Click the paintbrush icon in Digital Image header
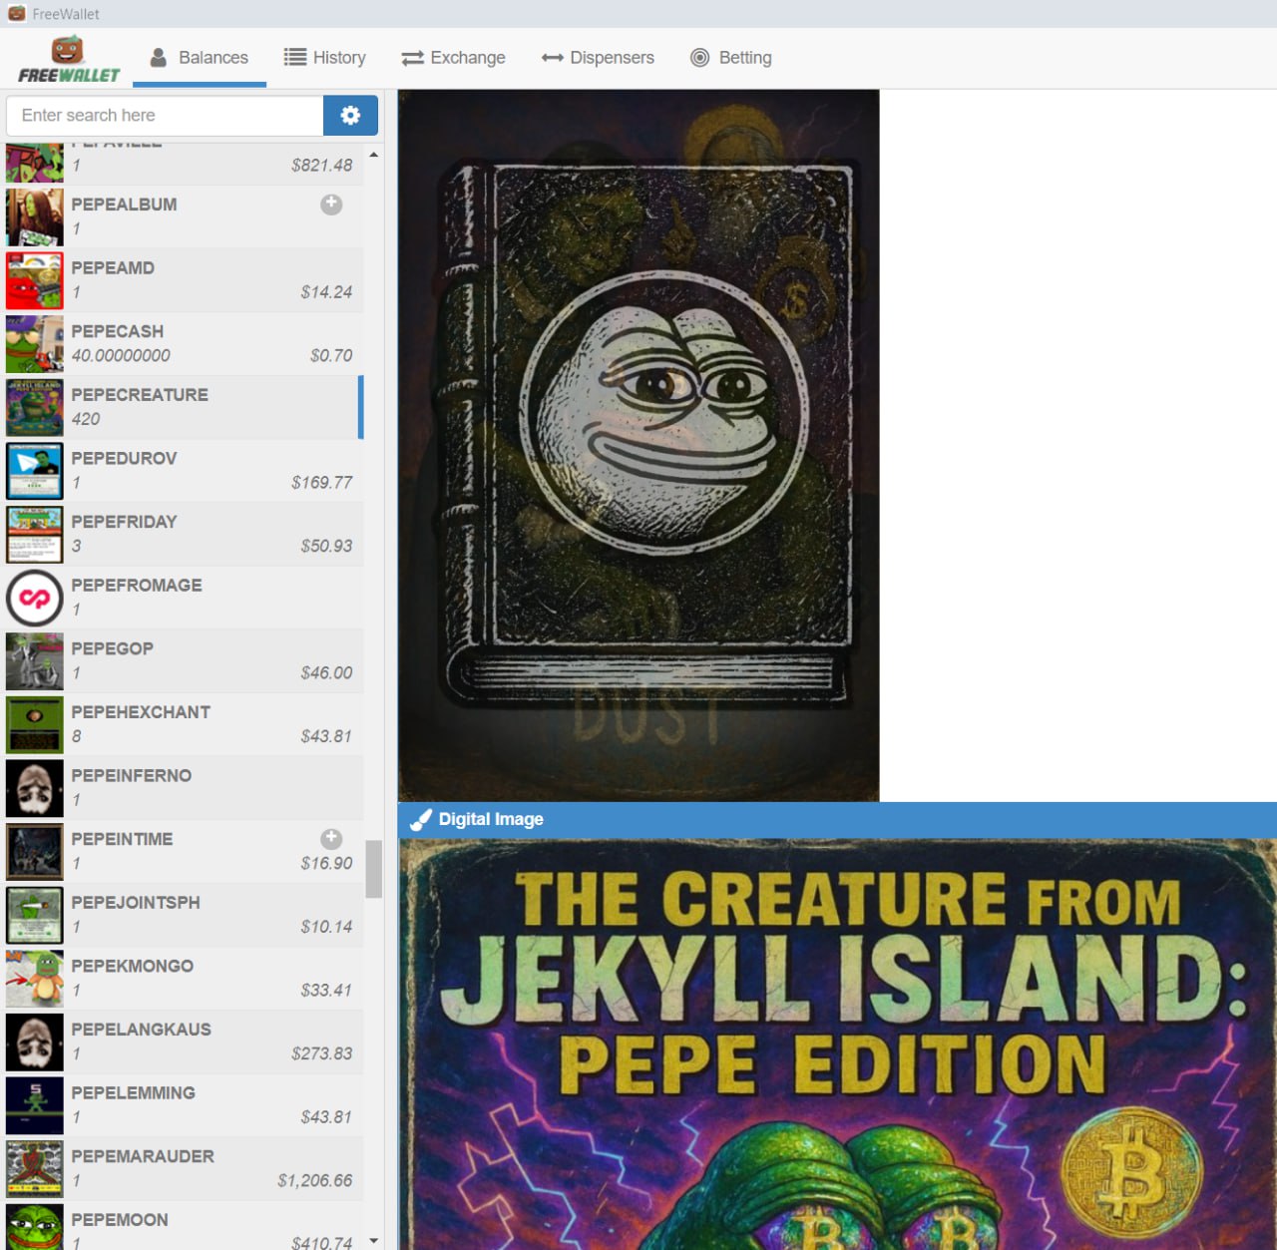The height and width of the screenshot is (1250, 1277). pos(421,820)
